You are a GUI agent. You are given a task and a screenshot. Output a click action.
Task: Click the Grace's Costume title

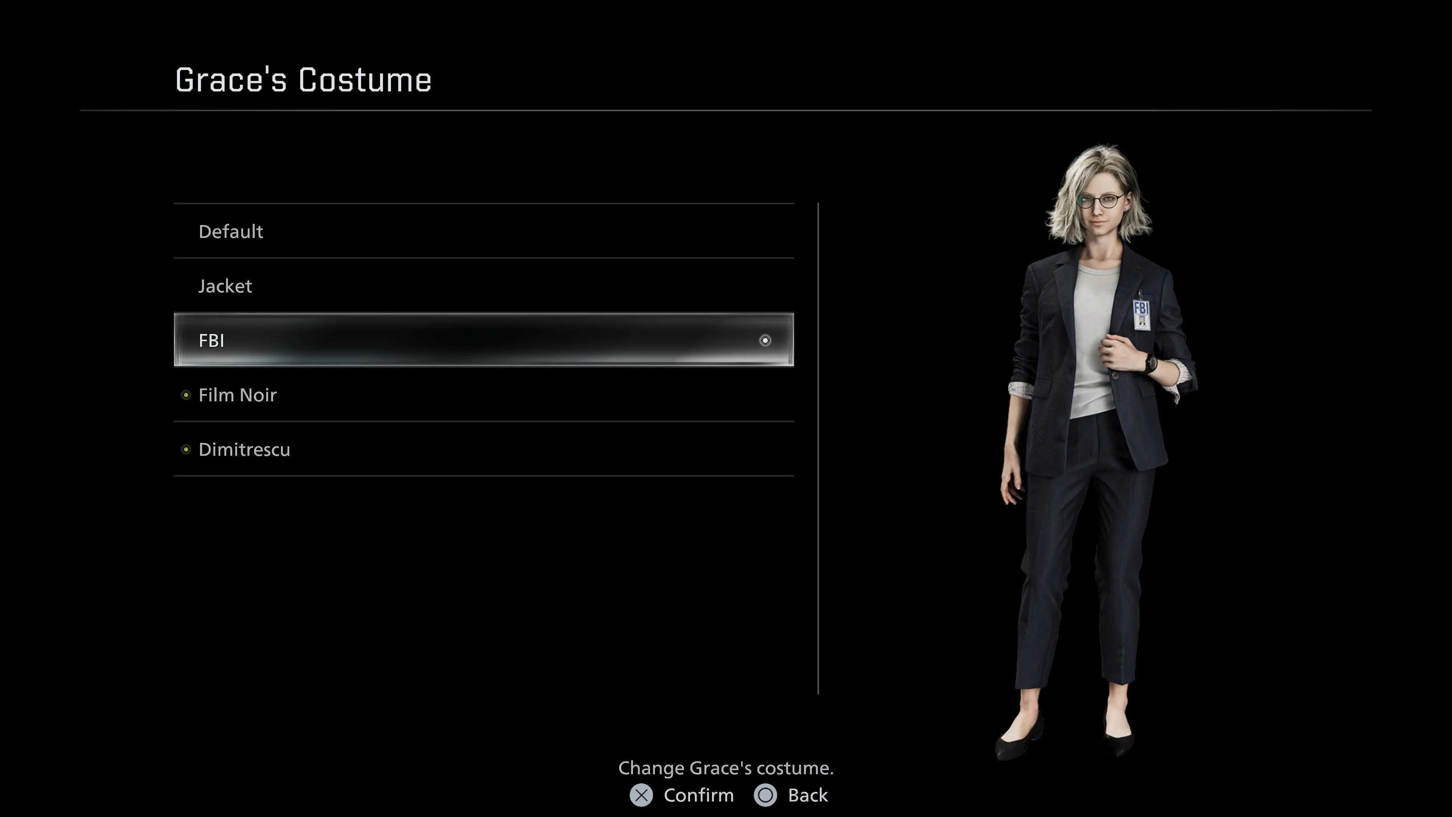coord(303,79)
